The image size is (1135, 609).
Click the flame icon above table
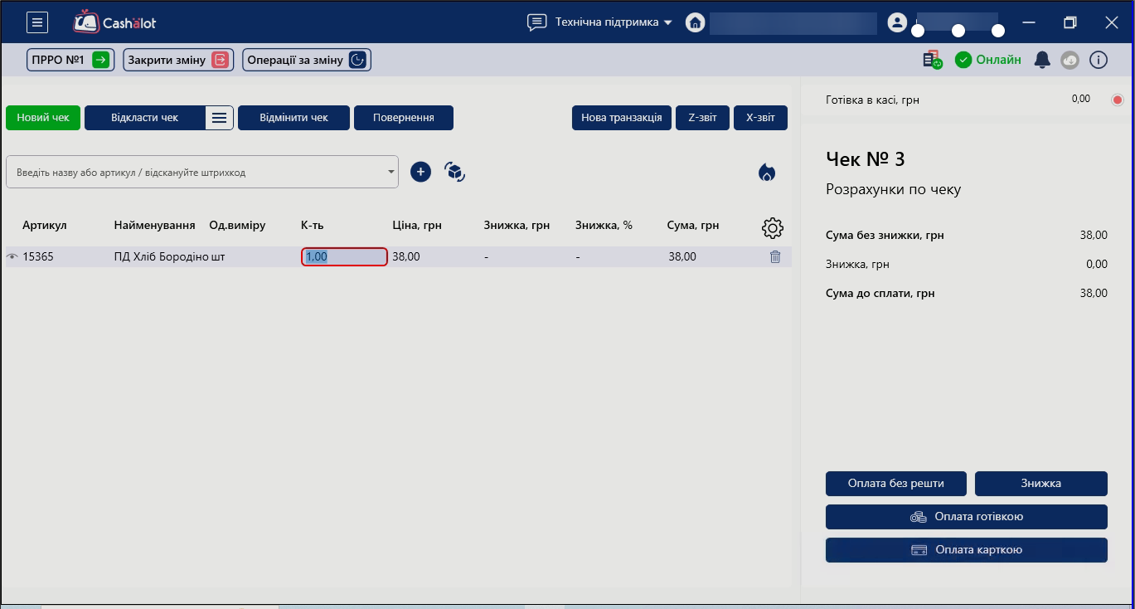(x=767, y=172)
